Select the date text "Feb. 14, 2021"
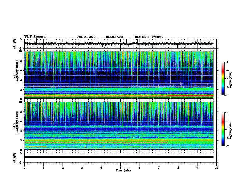The height and width of the screenshot is (188, 244). pos(86,37)
